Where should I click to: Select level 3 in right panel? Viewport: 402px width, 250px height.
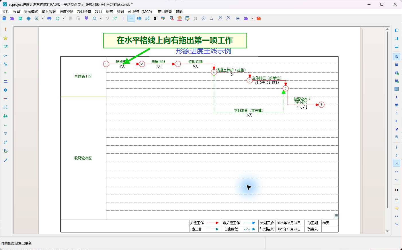pos(397,155)
